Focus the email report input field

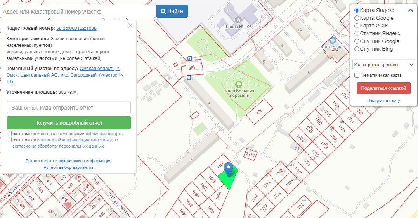[69, 108]
